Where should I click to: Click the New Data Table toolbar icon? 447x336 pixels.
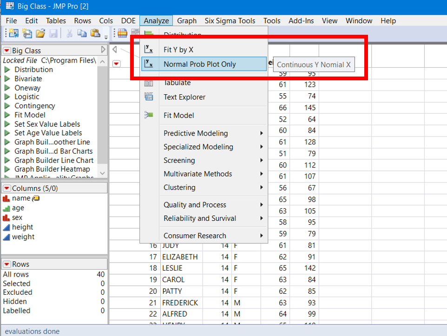point(13,33)
